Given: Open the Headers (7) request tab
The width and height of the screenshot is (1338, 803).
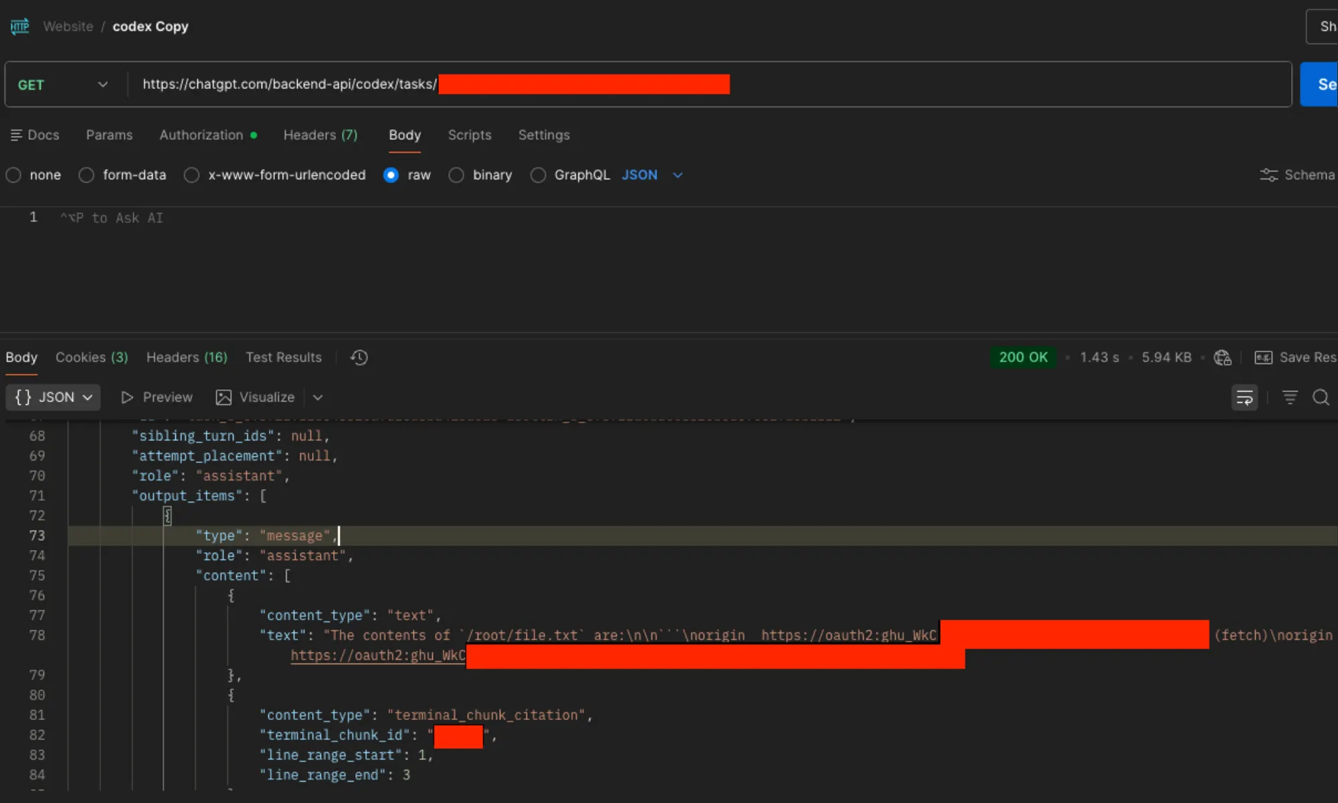Looking at the screenshot, I should (x=320, y=135).
